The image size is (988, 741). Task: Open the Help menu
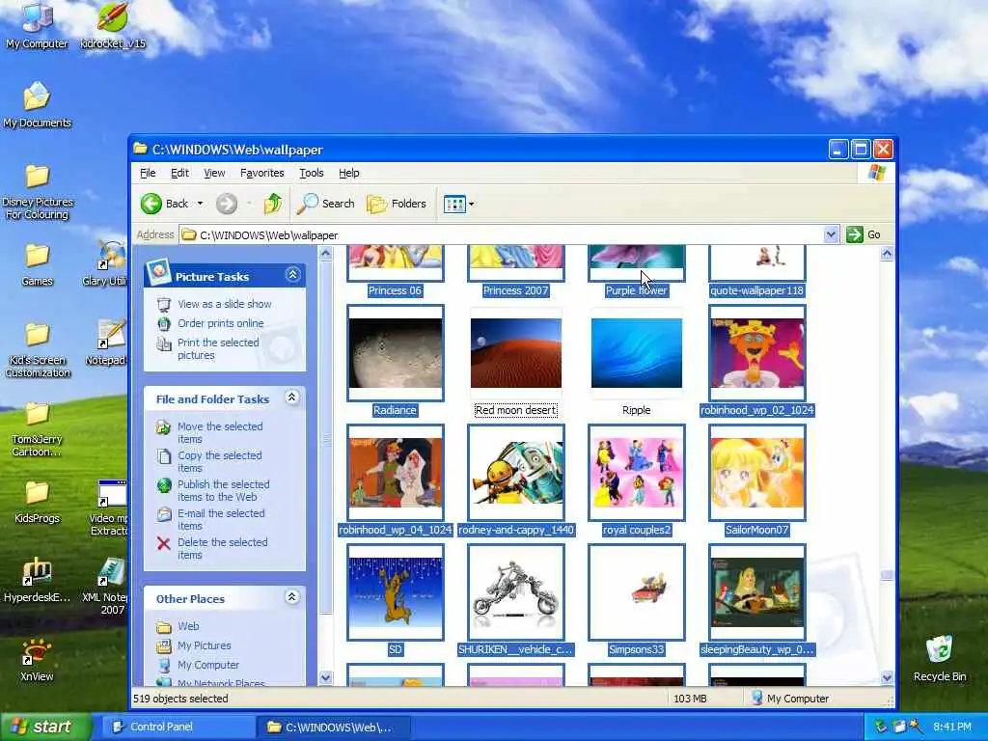coord(348,173)
